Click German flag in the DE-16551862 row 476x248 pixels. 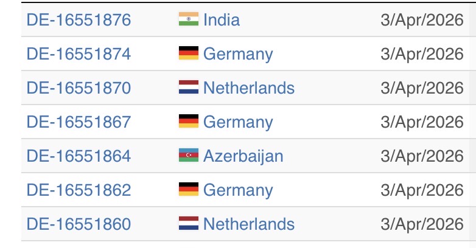point(189,190)
